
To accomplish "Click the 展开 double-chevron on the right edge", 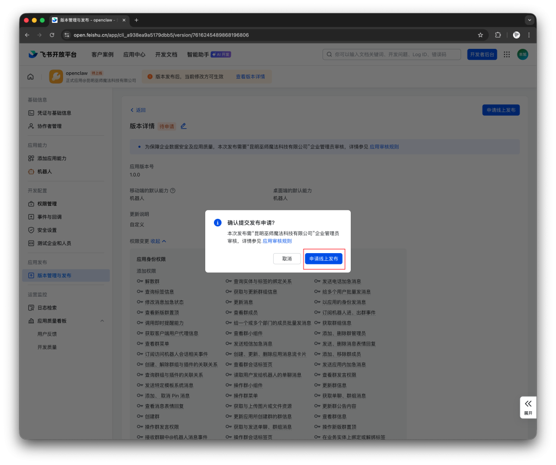I will [x=528, y=404].
